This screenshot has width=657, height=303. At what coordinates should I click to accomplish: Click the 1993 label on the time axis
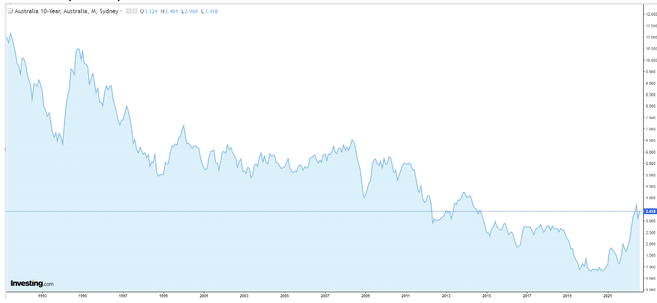pos(42,295)
